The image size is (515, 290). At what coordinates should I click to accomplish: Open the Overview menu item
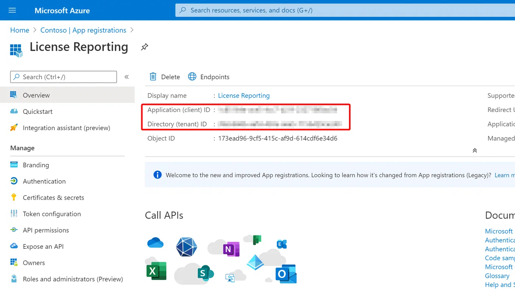[x=67, y=95]
